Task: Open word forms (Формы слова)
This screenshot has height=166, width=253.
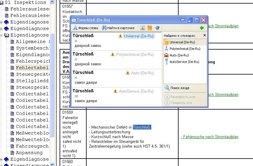Action: tap(85, 28)
